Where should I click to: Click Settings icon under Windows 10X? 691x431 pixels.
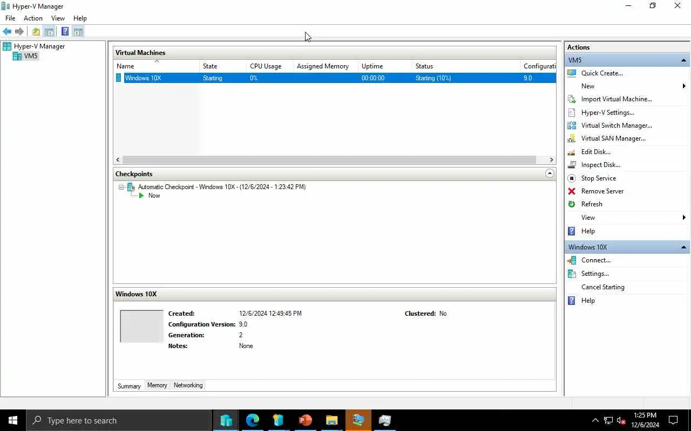click(572, 274)
